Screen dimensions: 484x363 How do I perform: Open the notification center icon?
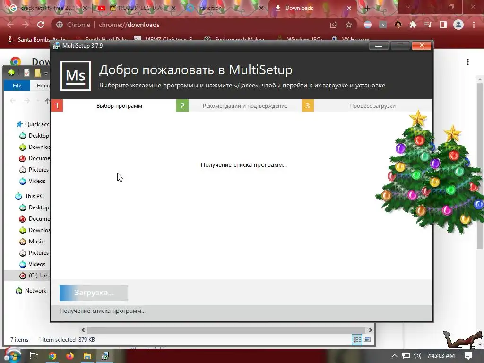click(x=468, y=356)
